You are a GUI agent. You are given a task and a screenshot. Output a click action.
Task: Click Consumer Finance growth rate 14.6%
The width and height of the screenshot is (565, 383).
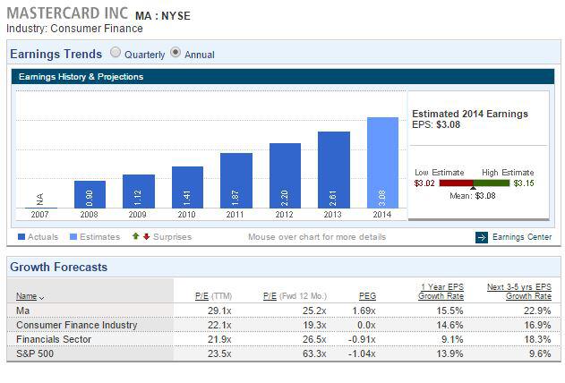(x=449, y=325)
